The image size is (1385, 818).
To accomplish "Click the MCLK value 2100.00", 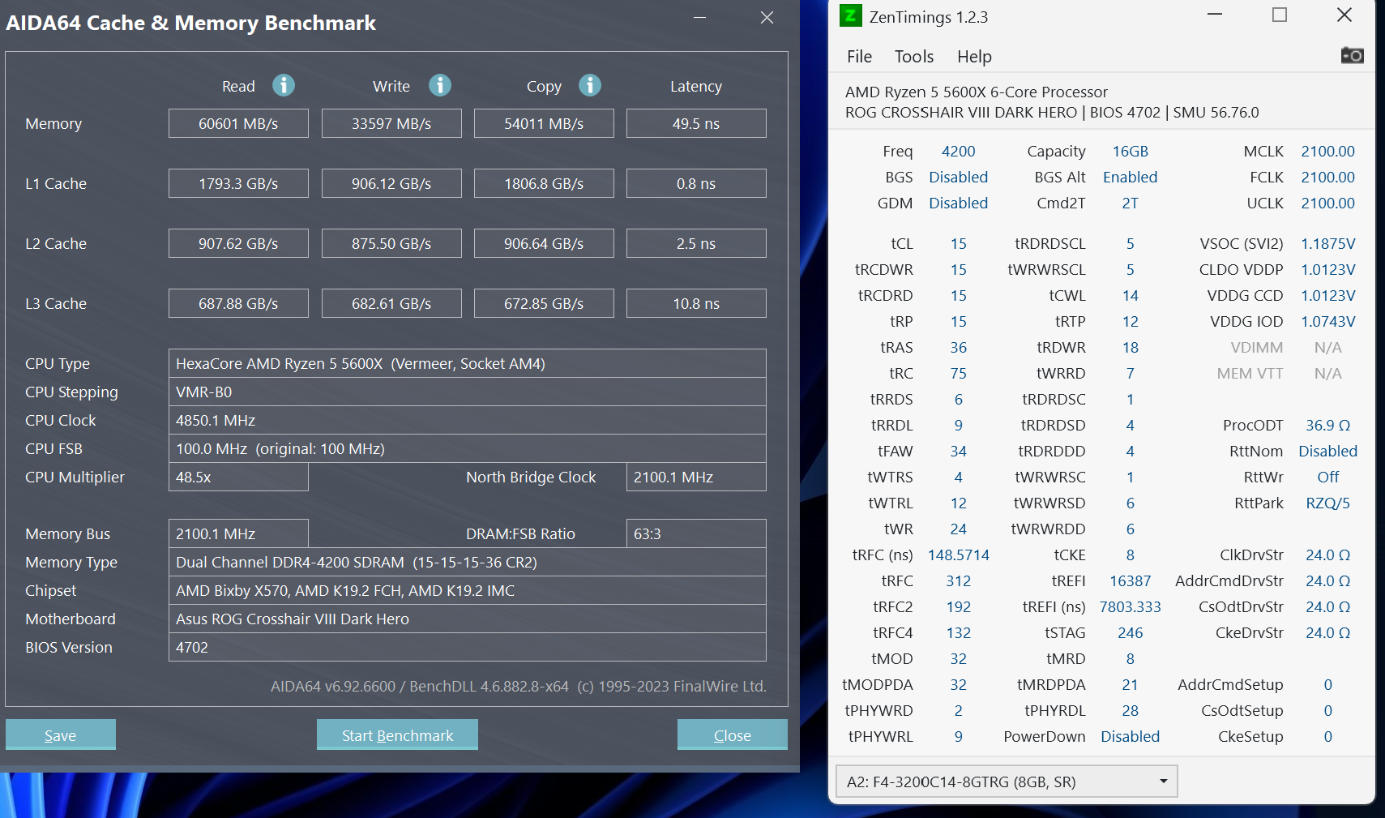I will pos(1327,152).
